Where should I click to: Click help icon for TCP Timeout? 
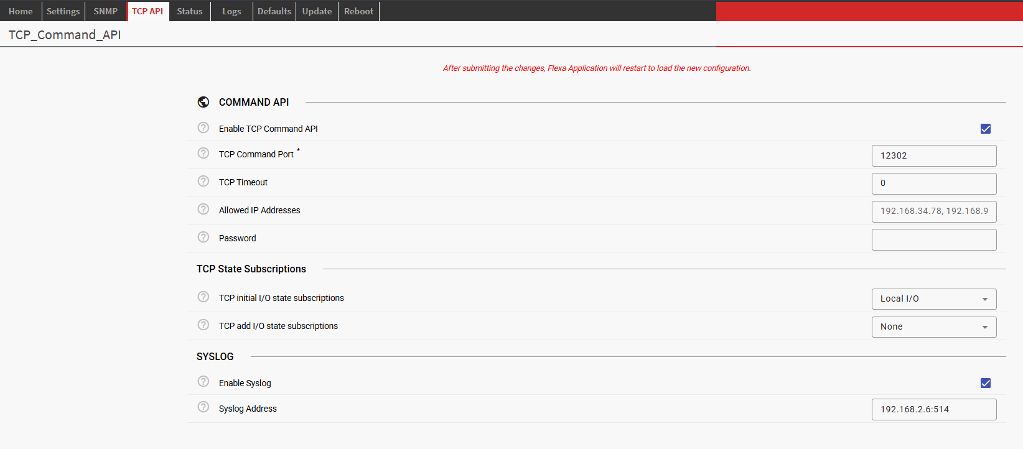tap(203, 181)
